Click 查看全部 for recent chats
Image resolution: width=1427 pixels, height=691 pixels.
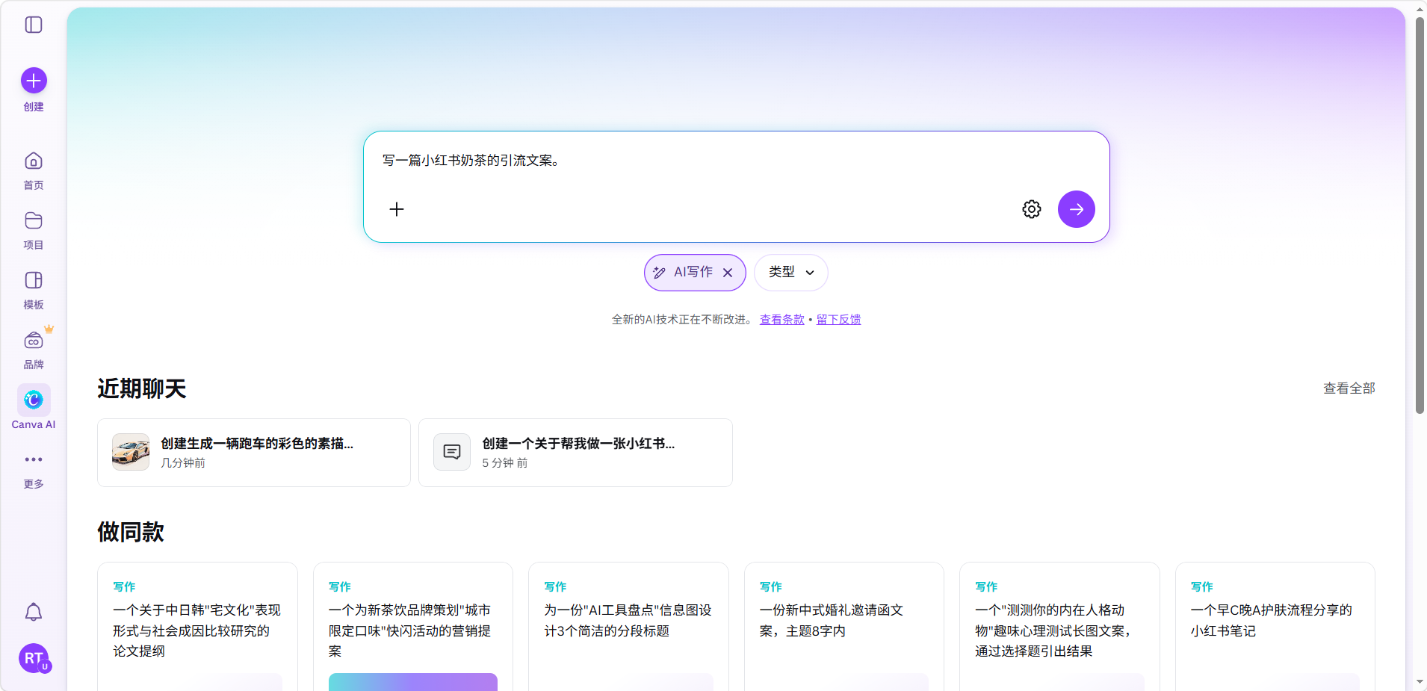(1349, 388)
